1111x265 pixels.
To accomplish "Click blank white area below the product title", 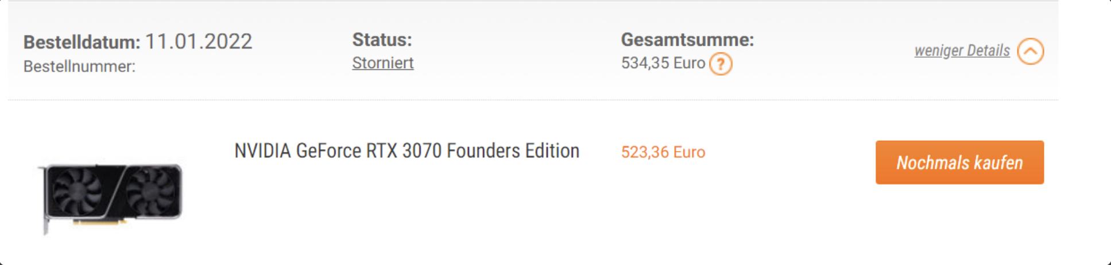I will tap(407, 212).
